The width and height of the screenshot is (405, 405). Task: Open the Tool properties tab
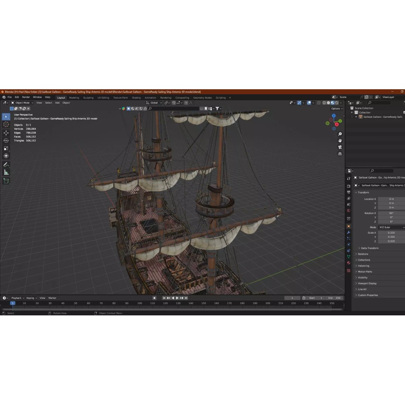(349, 178)
